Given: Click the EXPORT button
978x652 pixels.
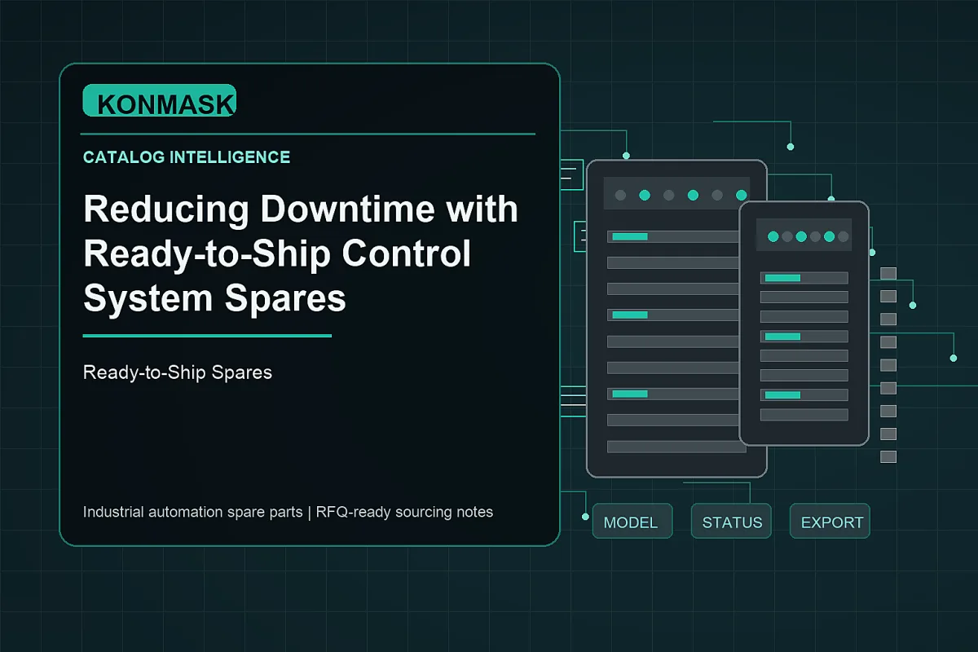Looking at the screenshot, I should (x=830, y=522).
